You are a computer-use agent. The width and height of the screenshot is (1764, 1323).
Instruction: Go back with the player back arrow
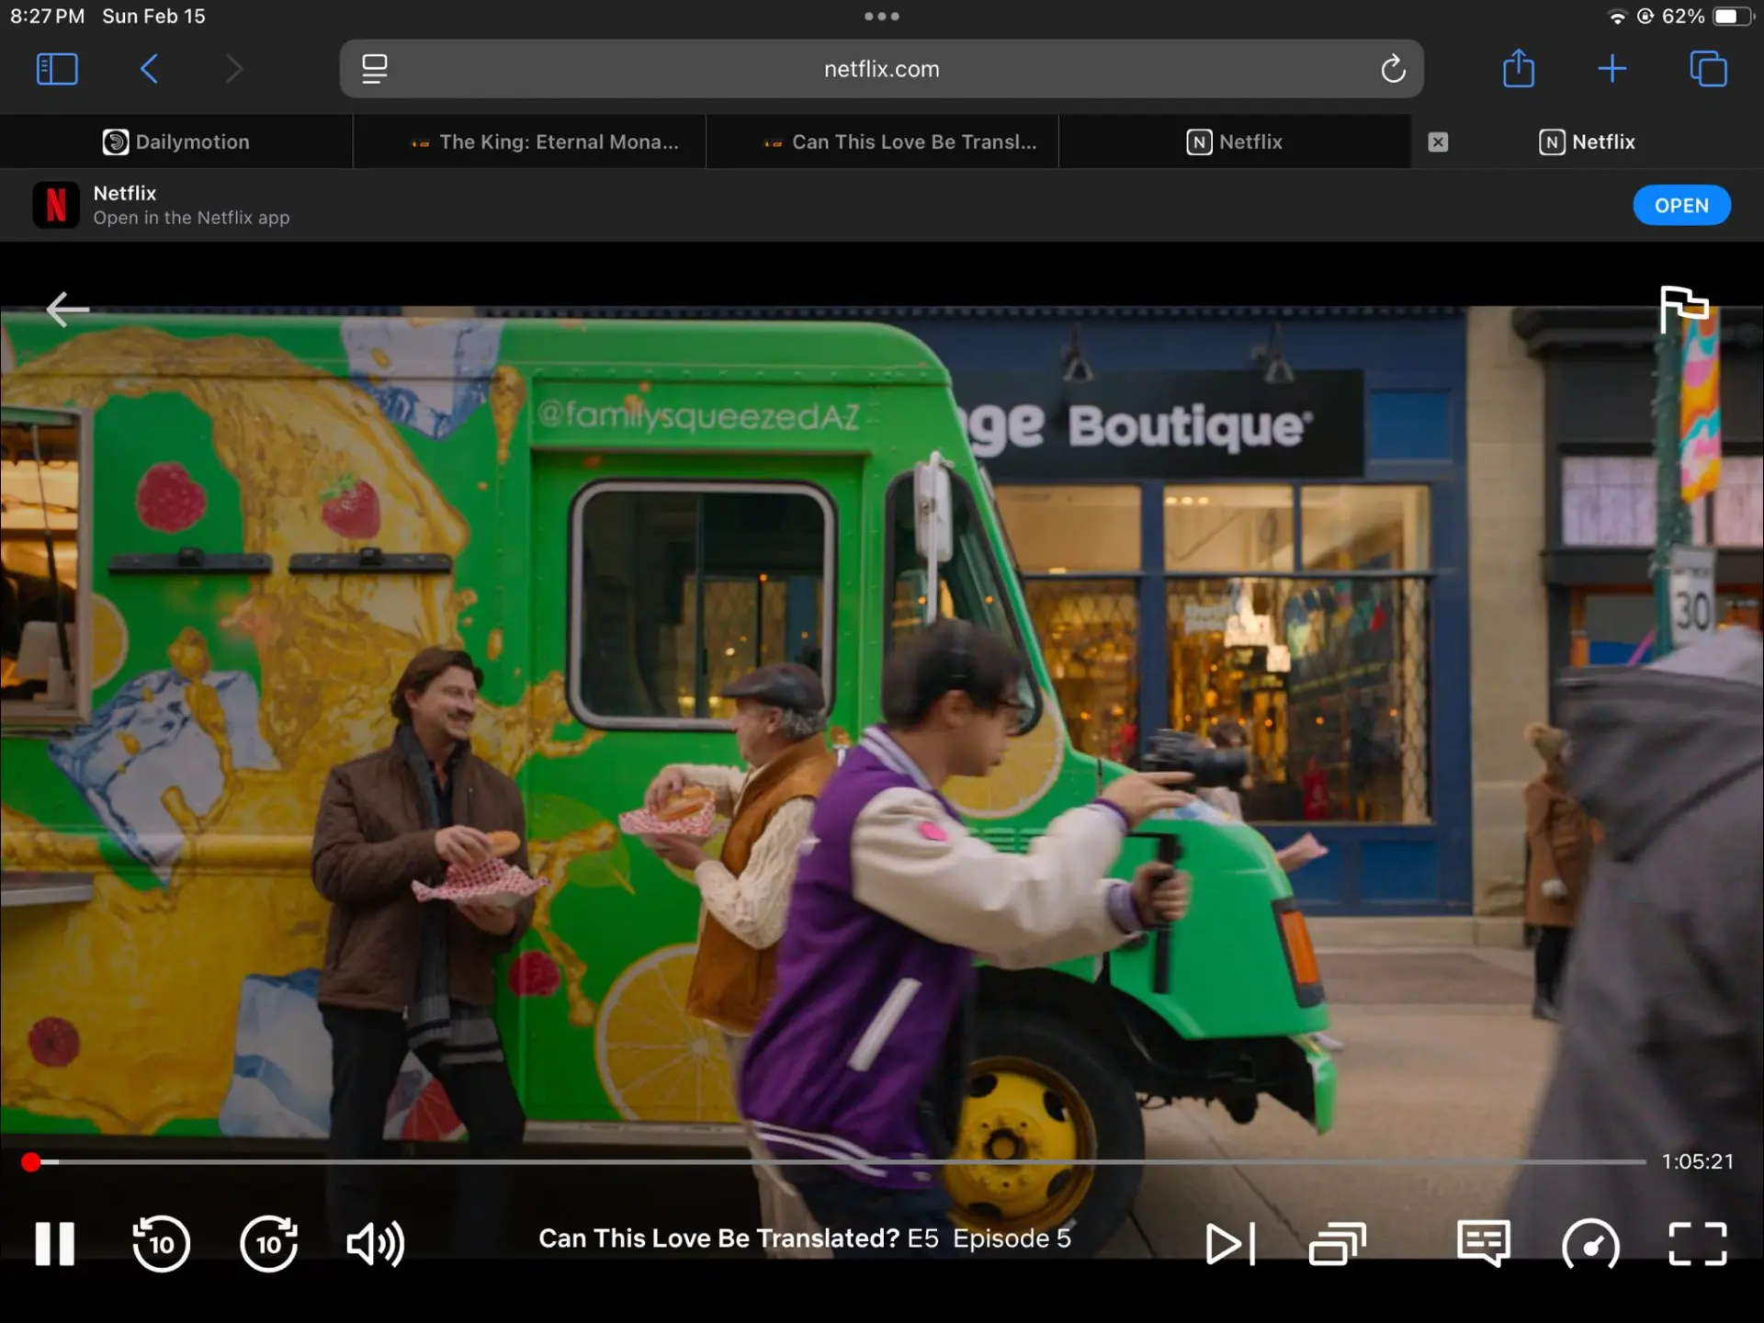coord(67,310)
